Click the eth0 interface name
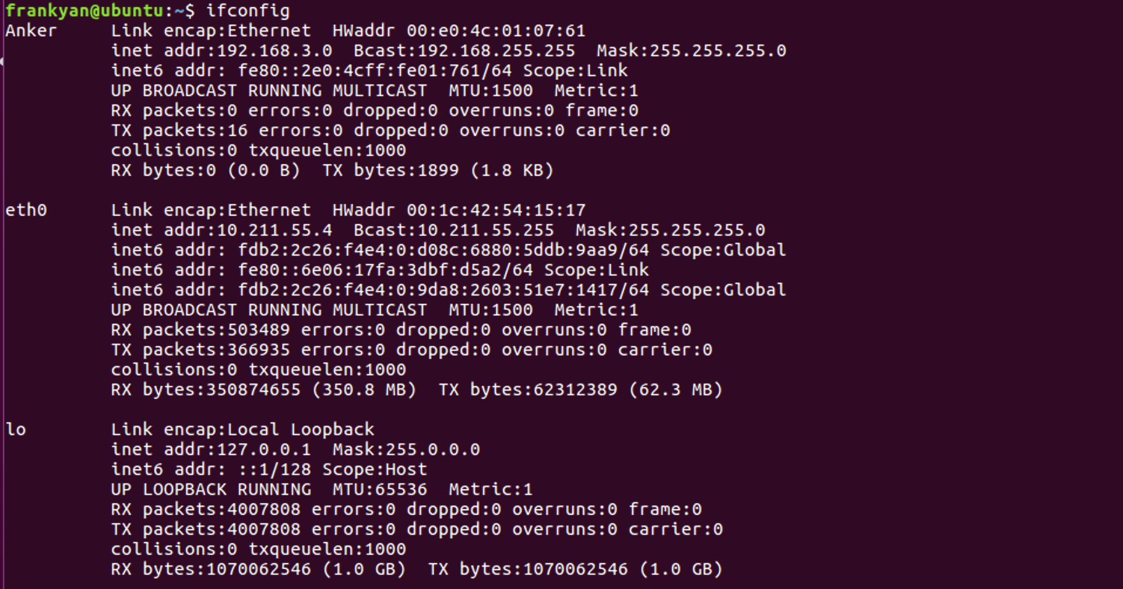Screen dimensions: 1123x589 pos(26,210)
